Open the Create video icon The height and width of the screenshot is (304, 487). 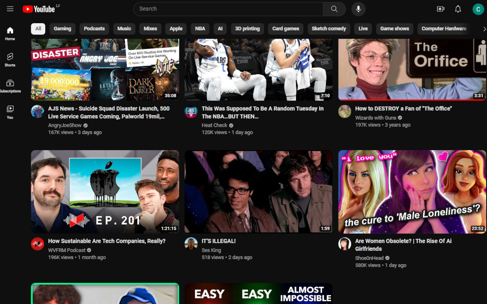click(x=441, y=9)
